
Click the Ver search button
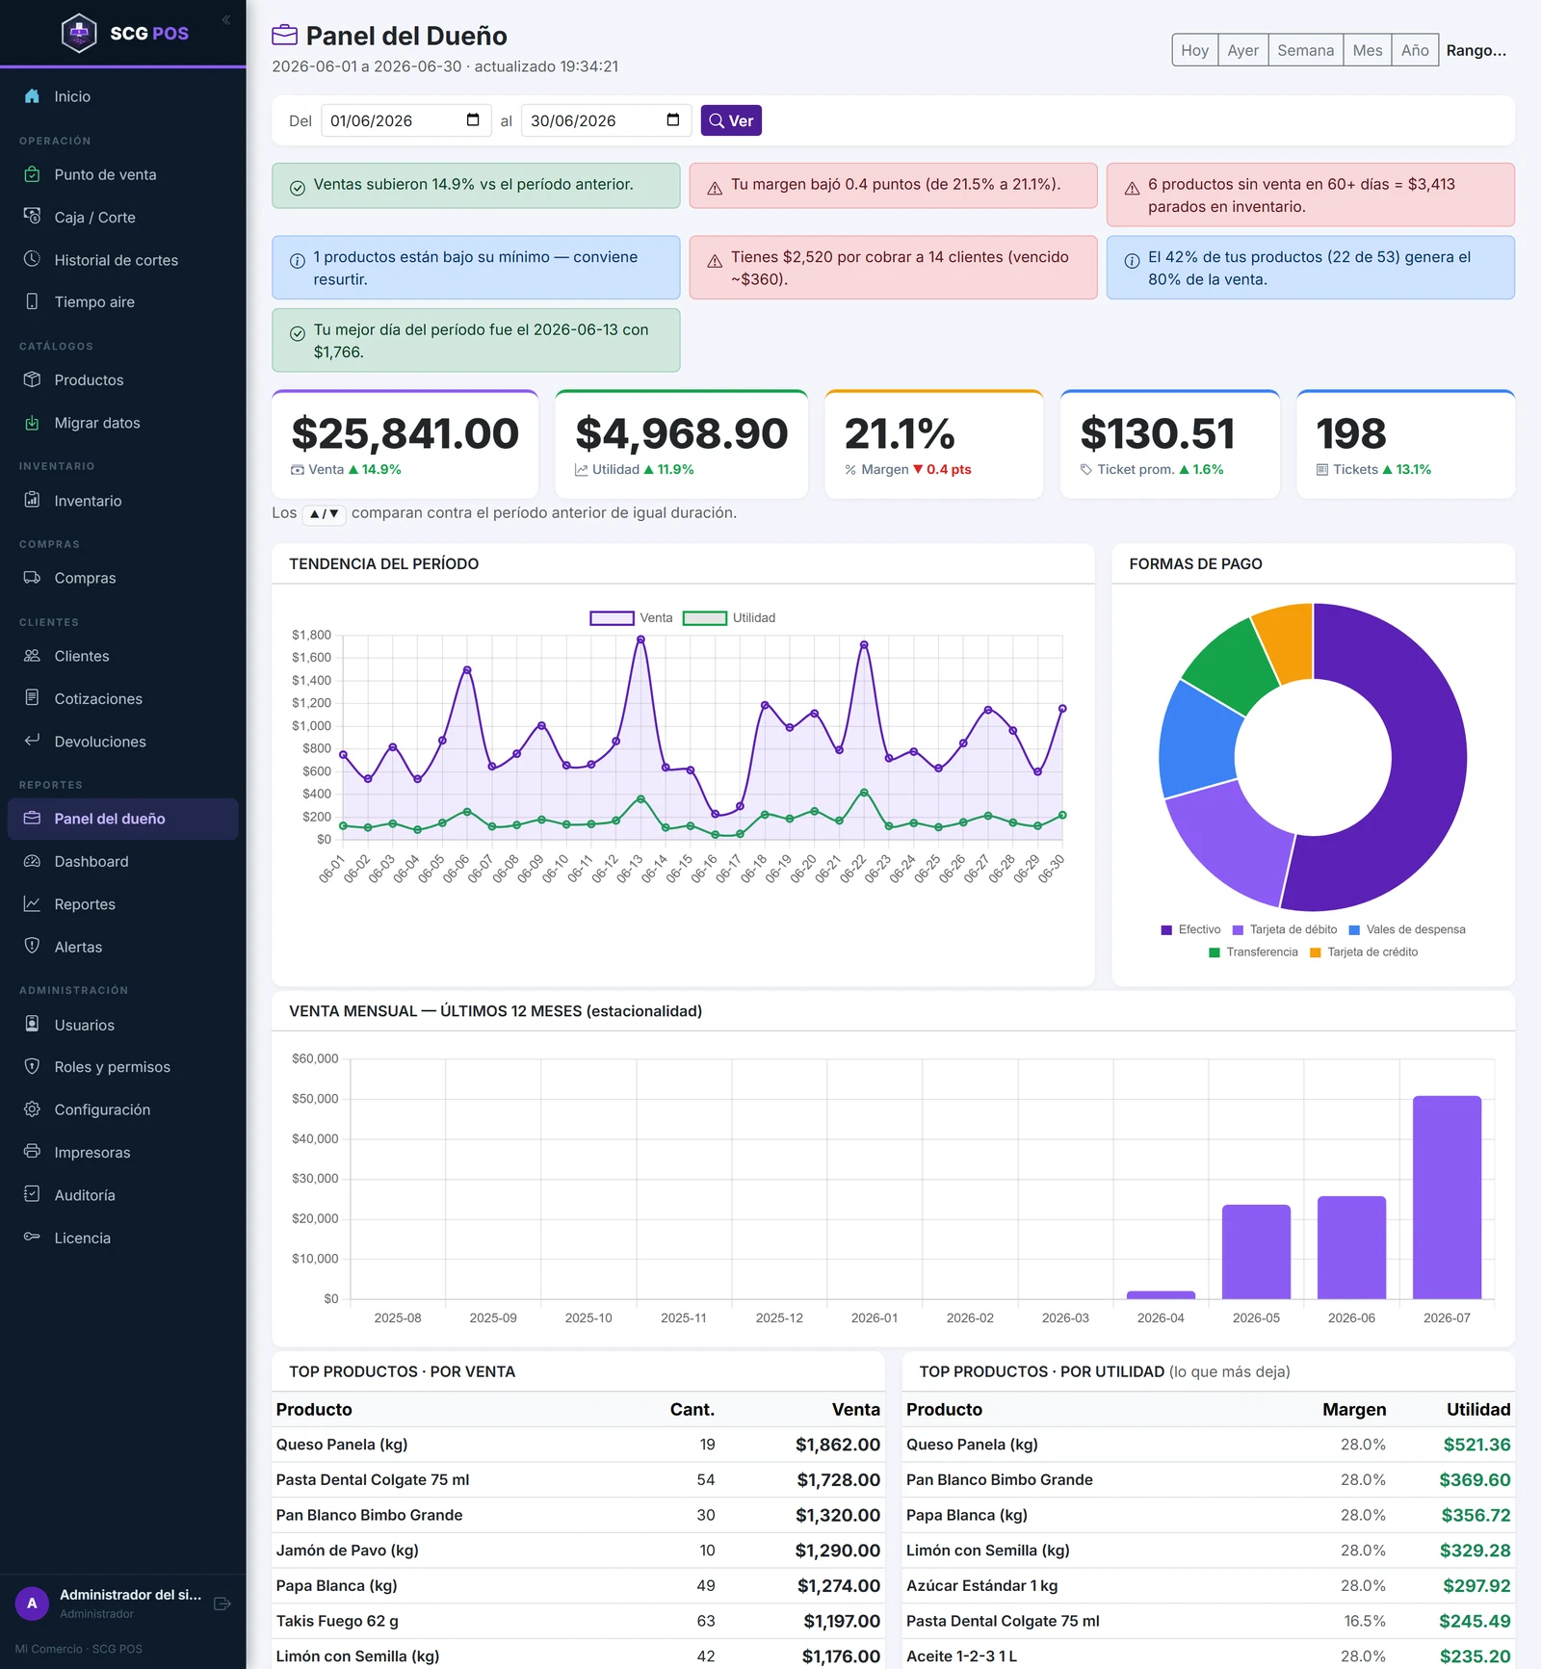point(731,120)
